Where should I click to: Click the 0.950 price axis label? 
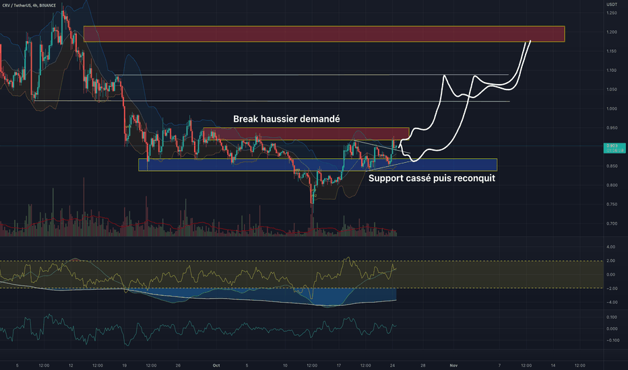pyautogui.click(x=612, y=128)
